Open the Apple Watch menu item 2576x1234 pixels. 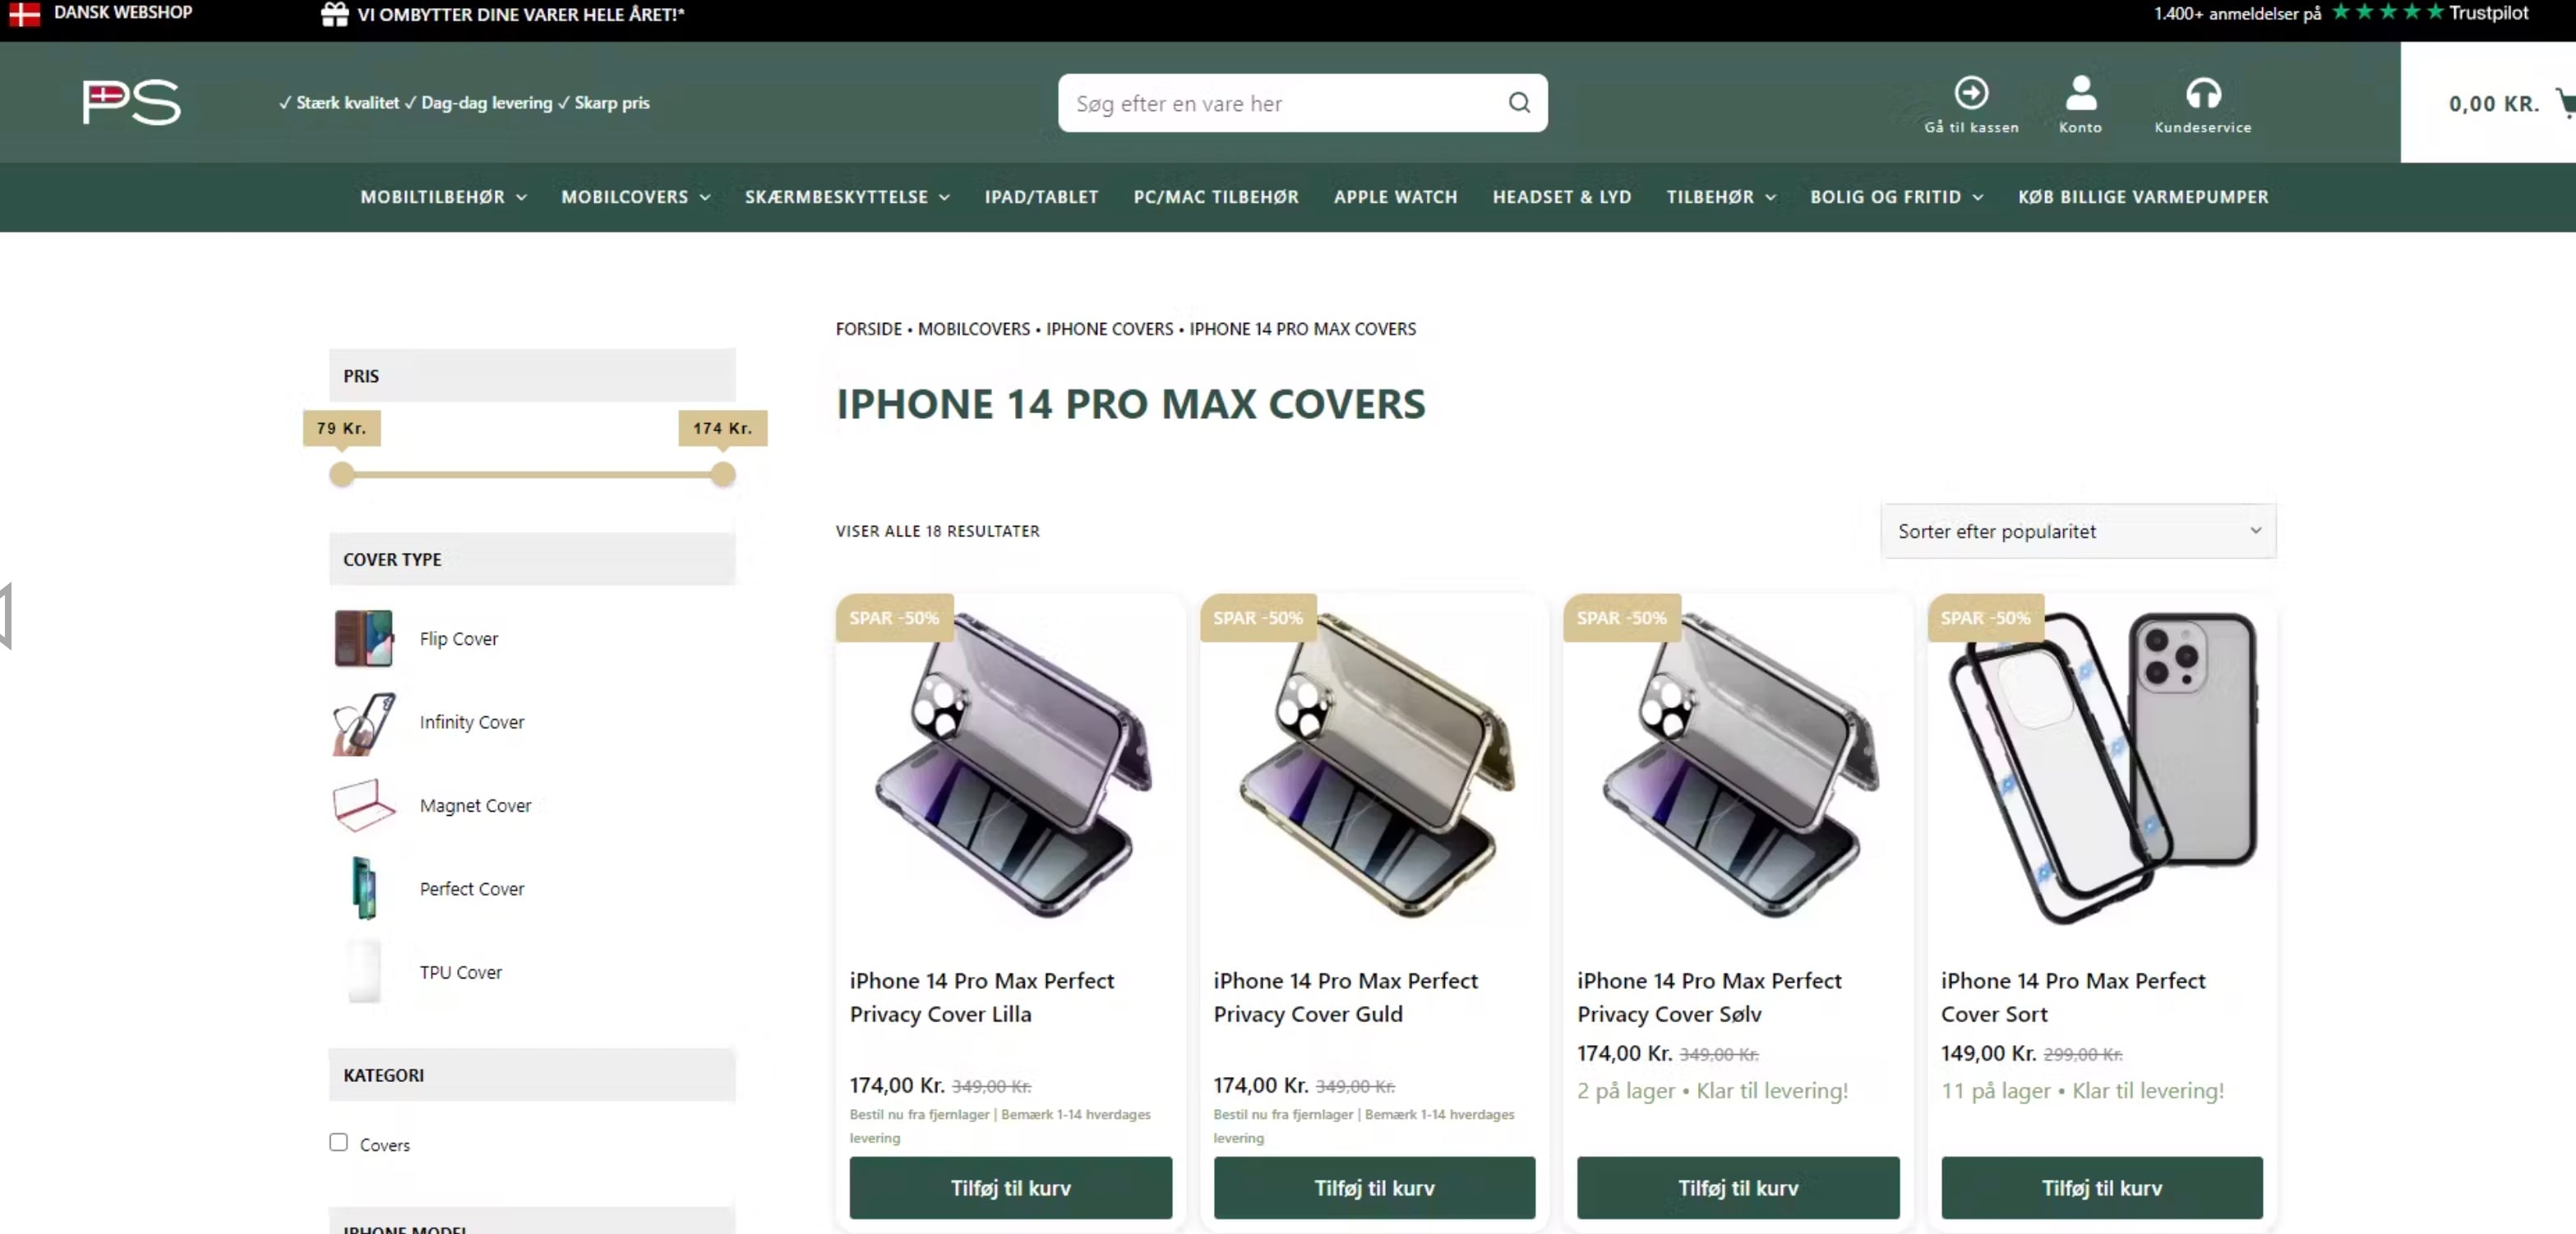[1395, 197]
